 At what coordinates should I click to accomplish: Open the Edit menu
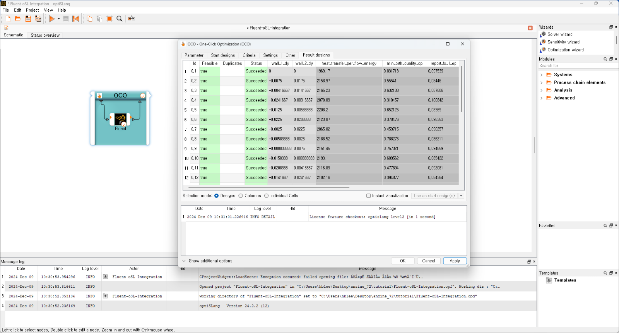point(17,10)
